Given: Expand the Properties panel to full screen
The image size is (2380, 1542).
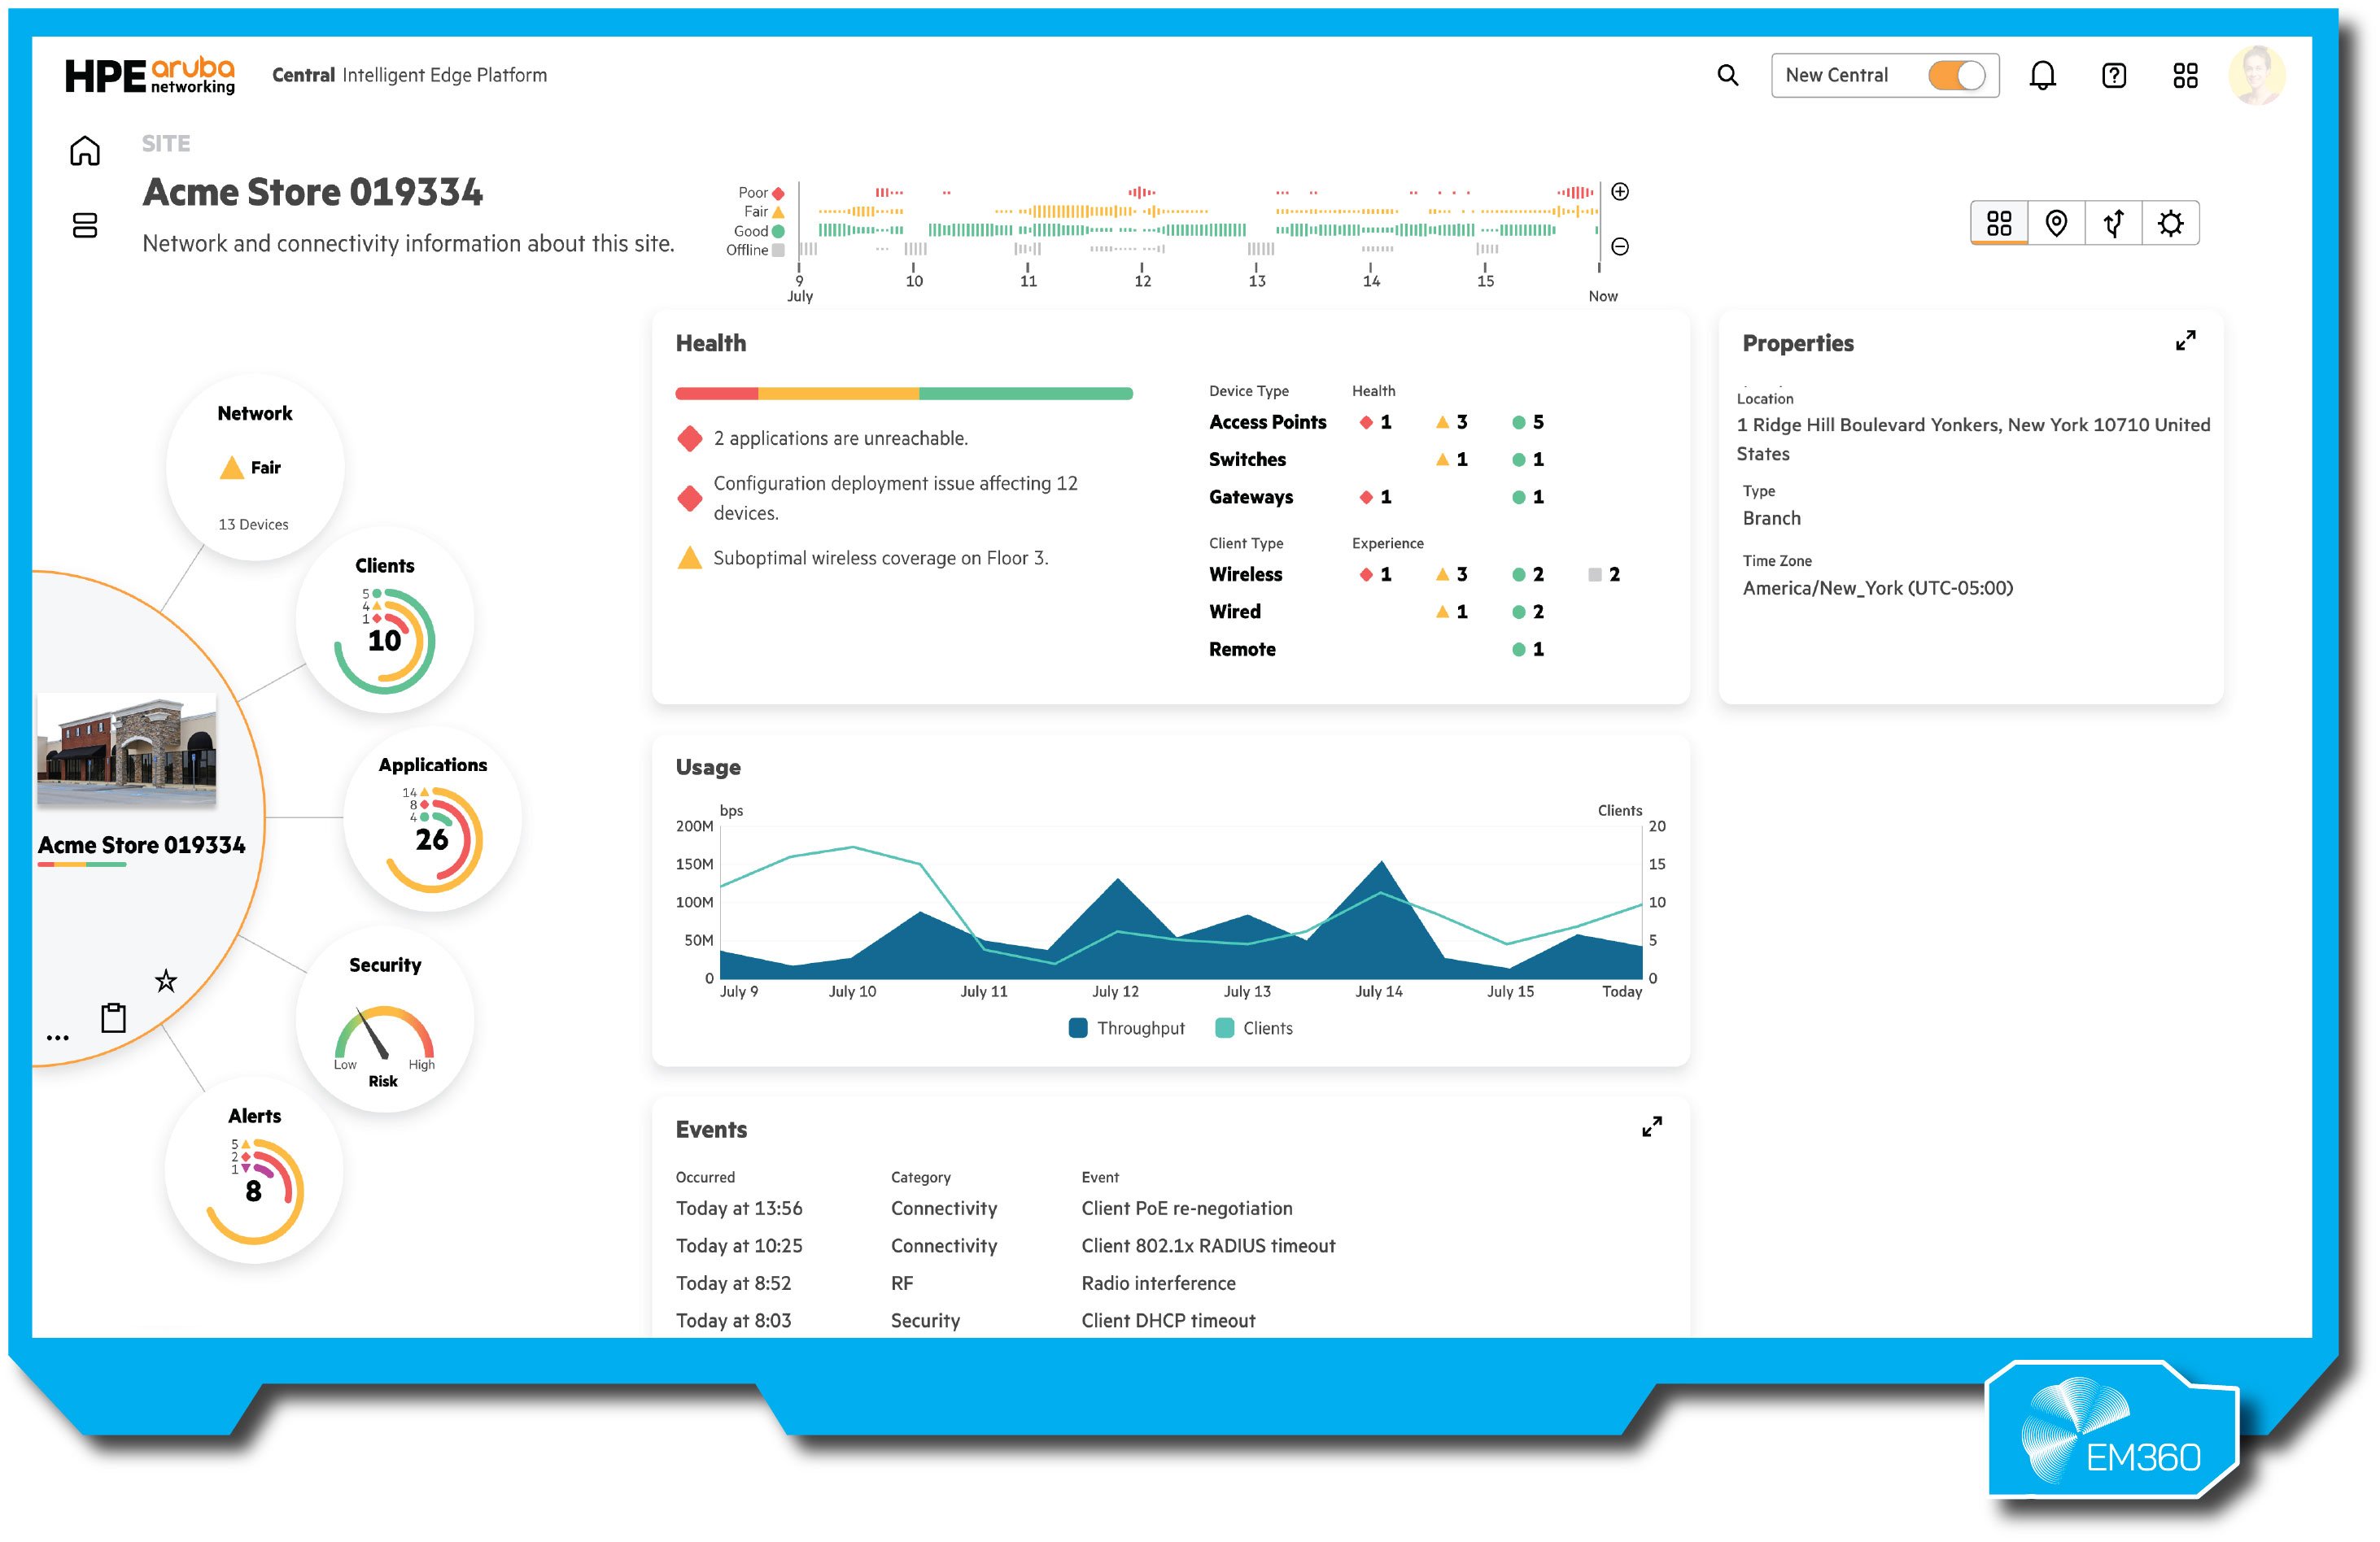Looking at the screenshot, I should click(2187, 341).
